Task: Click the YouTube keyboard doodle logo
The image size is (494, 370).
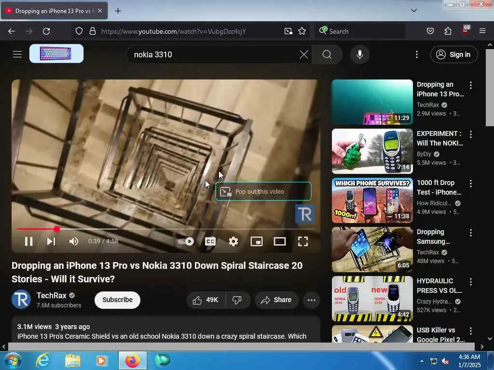Action: tap(56, 53)
